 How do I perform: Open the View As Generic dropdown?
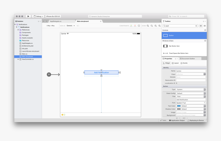[71, 26]
